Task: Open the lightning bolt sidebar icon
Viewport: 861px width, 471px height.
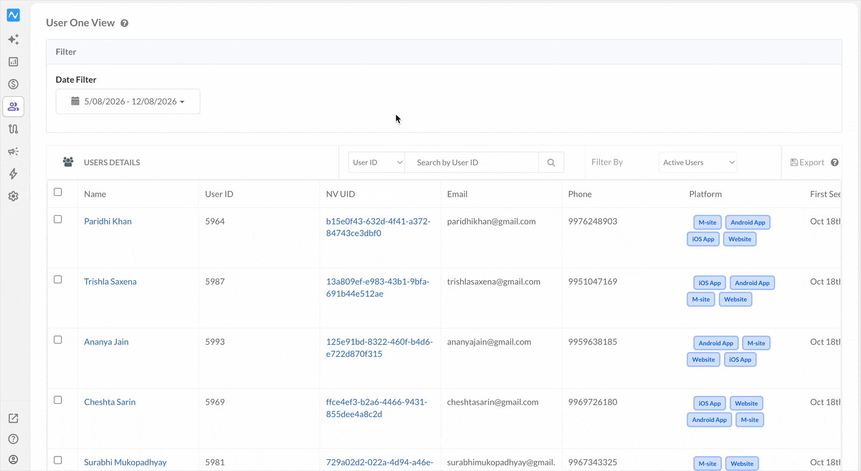Action: pos(13,174)
